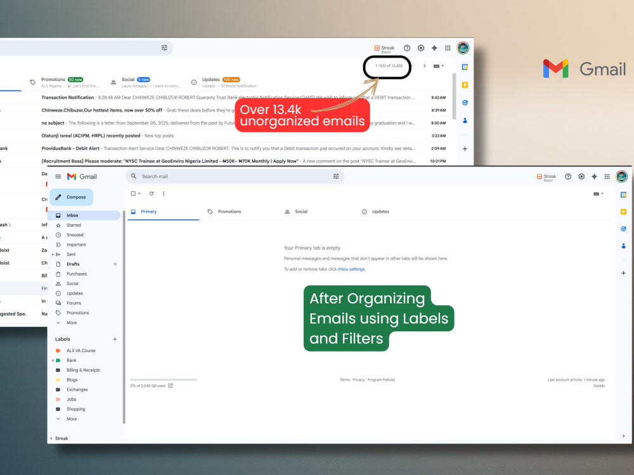Expand the Bank label arrow

coord(53,360)
